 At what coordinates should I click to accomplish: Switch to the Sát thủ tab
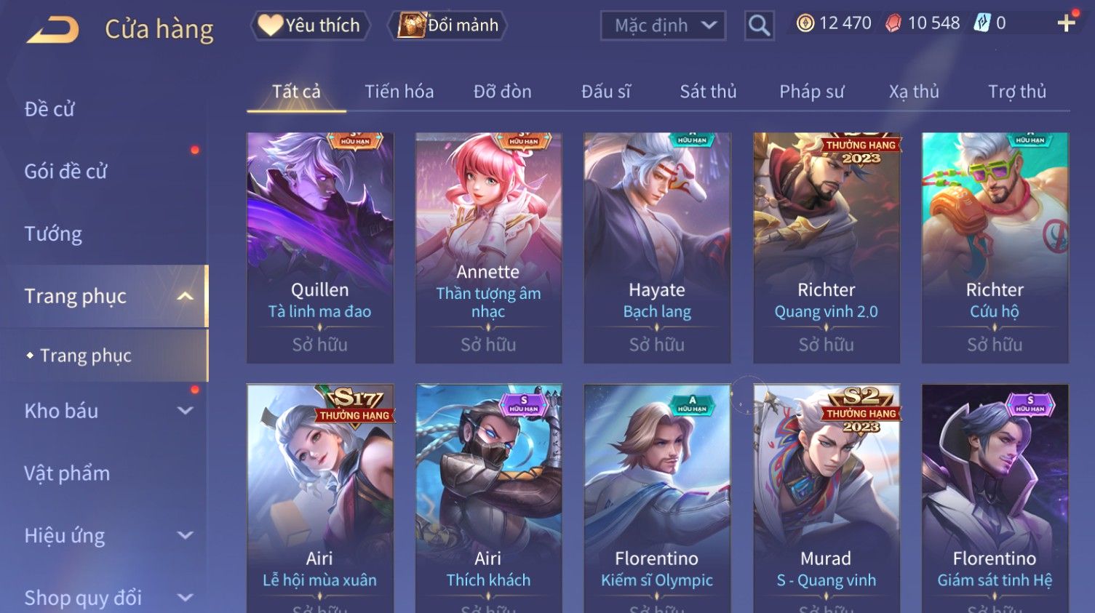click(x=708, y=92)
